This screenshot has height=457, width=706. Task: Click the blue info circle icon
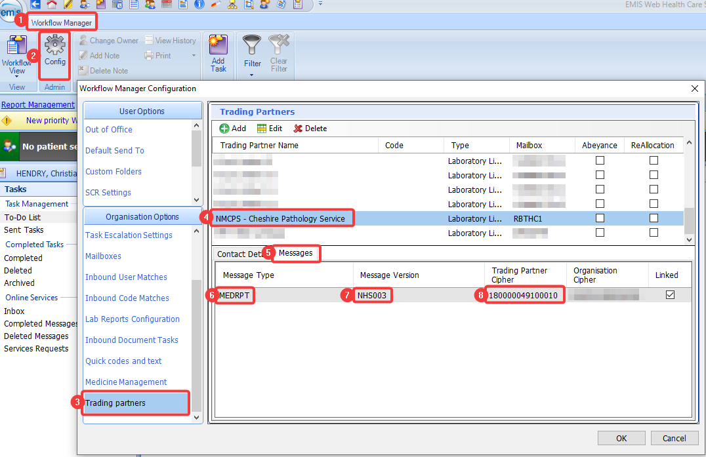[x=199, y=5]
